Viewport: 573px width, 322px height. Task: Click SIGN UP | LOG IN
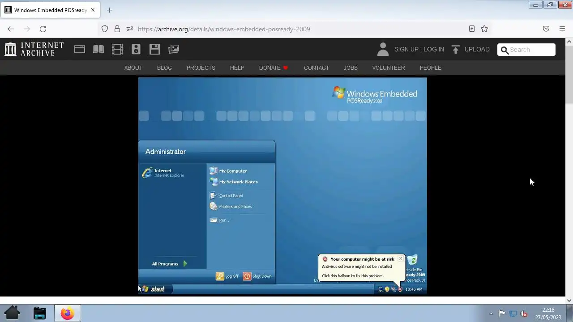click(x=419, y=49)
